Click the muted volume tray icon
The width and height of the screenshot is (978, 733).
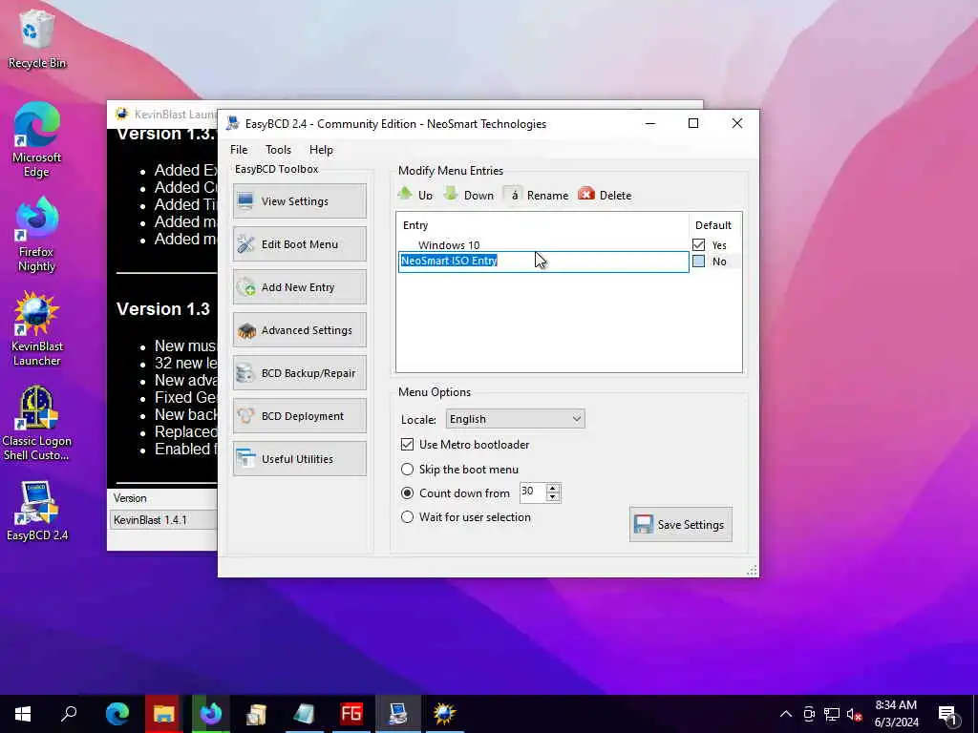pos(855,714)
